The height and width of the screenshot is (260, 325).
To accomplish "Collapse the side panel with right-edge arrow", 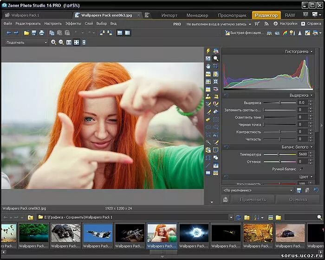I will 322,125.
